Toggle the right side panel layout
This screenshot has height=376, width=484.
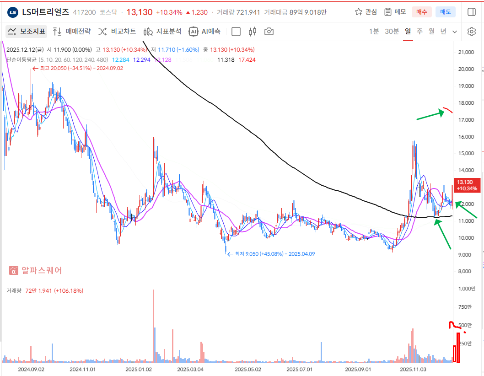point(471,12)
